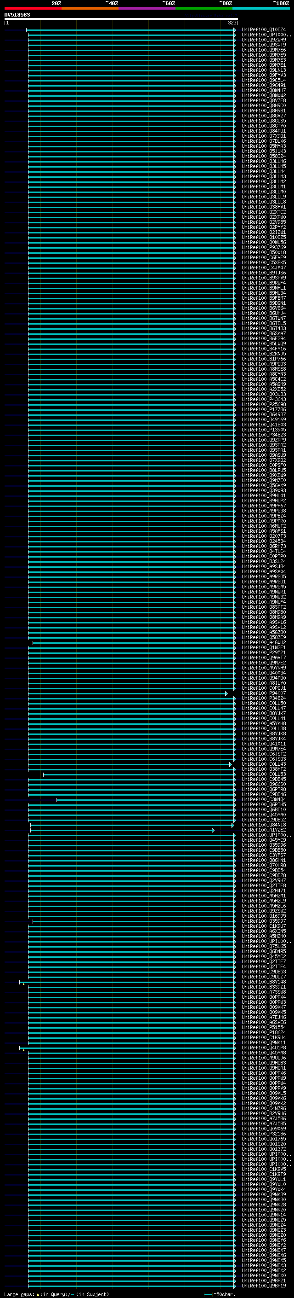Click the orange ~40% identity color segment
294x1298 pixels.
click(90, 8)
